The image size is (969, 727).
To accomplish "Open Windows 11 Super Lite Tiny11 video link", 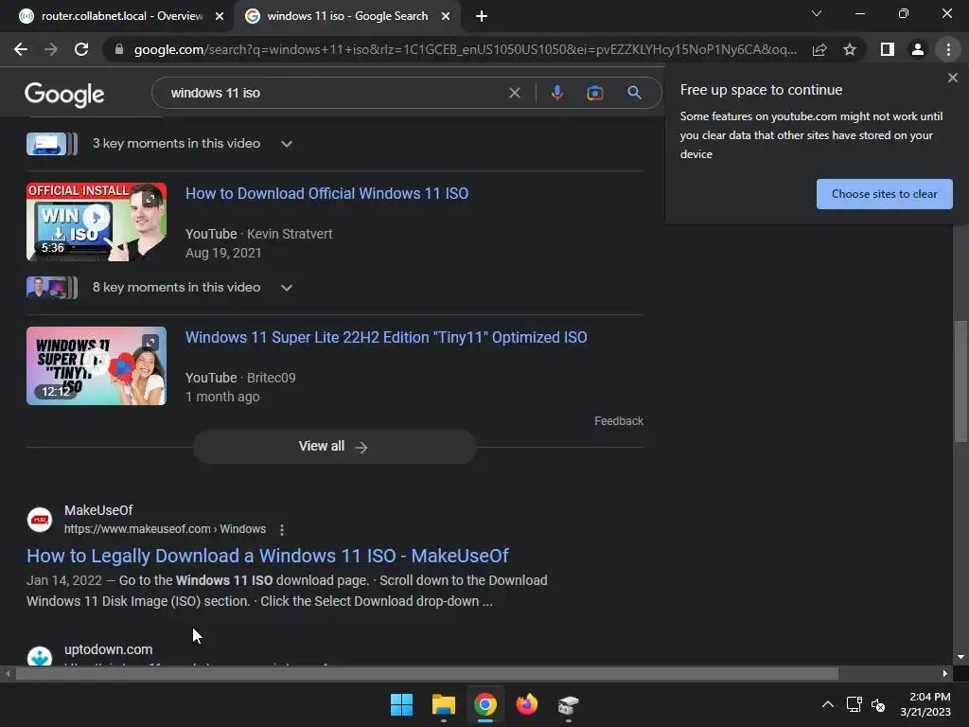I will pos(386,338).
